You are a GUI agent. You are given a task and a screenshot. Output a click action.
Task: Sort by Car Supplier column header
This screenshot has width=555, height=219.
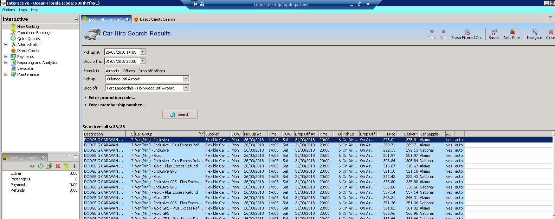pyautogui.click(x=432, y=134)
